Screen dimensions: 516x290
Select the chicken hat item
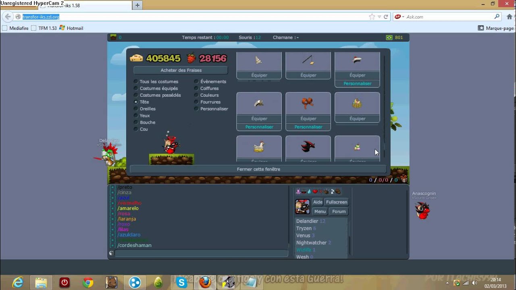click(x=259, y=147)
